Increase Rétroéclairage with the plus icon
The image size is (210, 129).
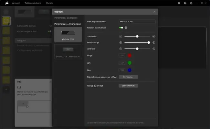[154, 43]
